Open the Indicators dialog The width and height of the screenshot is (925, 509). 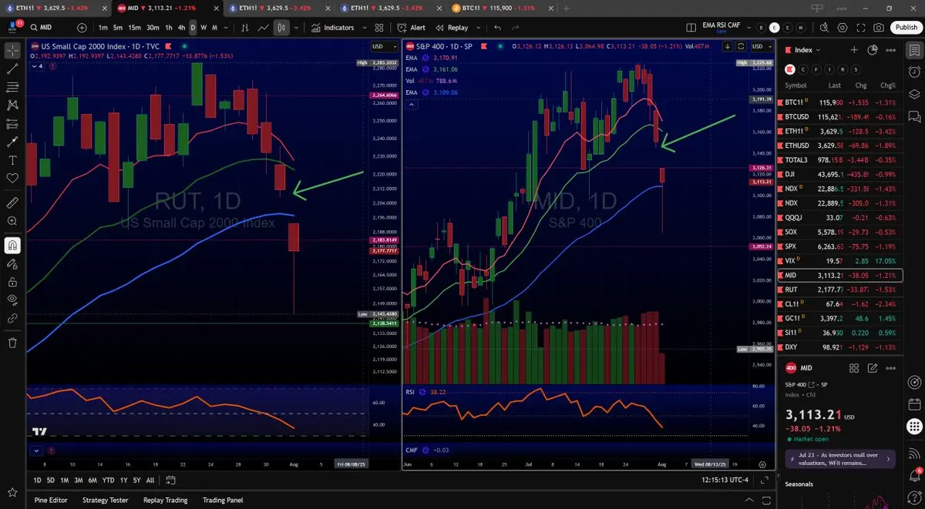pyautogui.click(x=333, y=27)
